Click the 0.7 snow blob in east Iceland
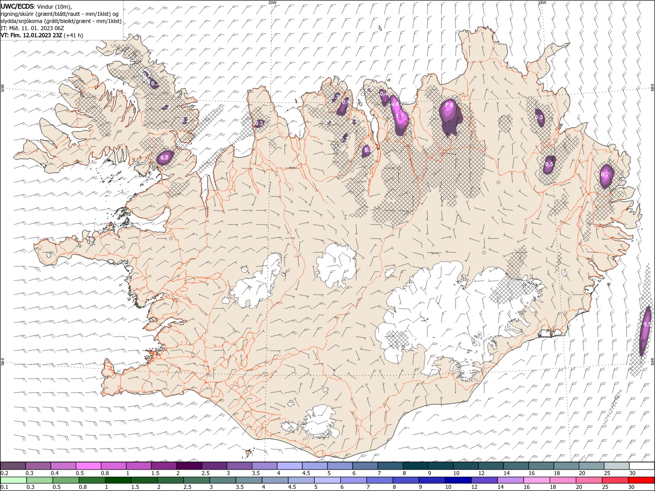The width and height of the screenshot is (655, 491). click(606, 175)
